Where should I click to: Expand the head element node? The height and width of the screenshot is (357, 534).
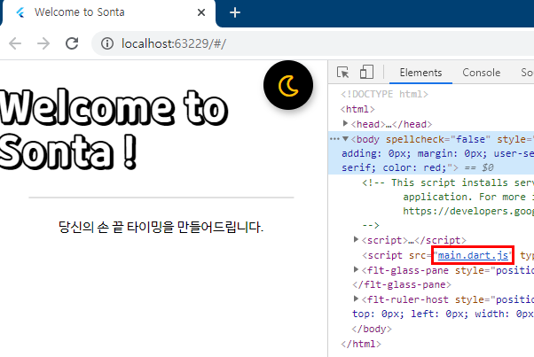(345, 123)
